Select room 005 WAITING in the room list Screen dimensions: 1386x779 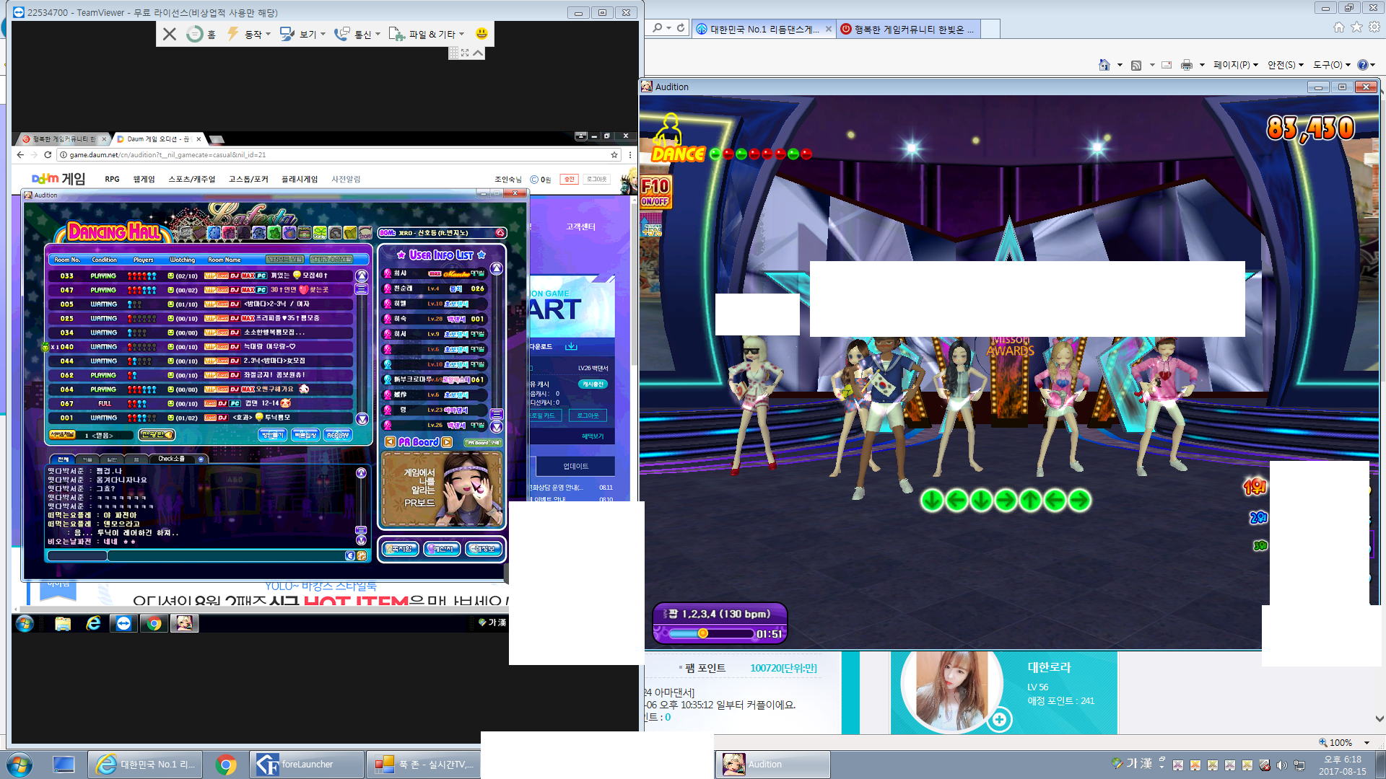200,304
